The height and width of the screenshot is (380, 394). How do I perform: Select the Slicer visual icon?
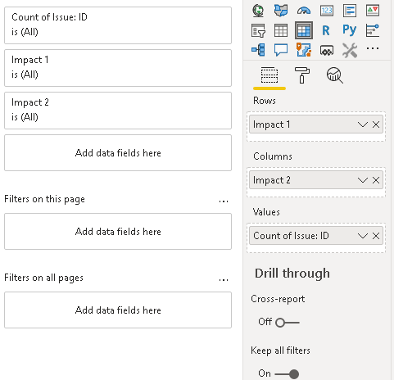tap(258, 30)
